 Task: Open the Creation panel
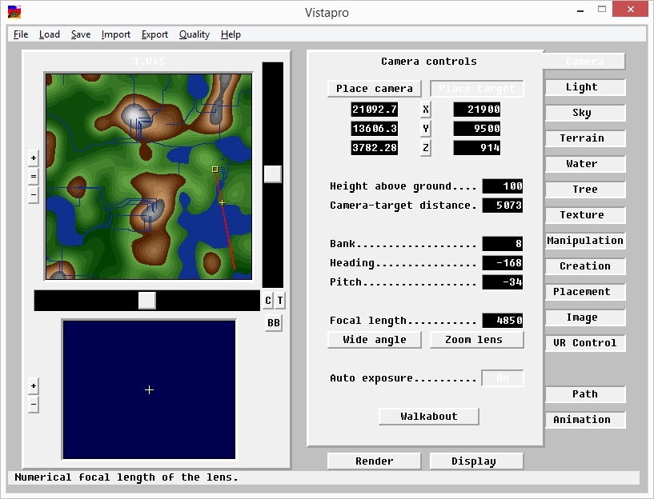pos(585,266)
